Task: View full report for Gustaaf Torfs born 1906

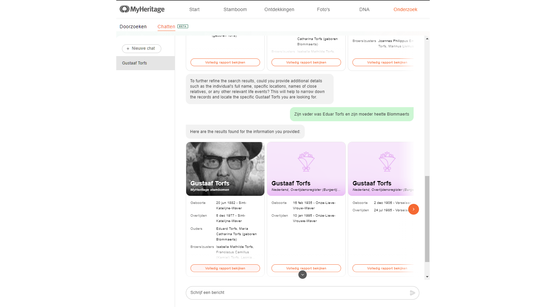Action: (383, 268)
